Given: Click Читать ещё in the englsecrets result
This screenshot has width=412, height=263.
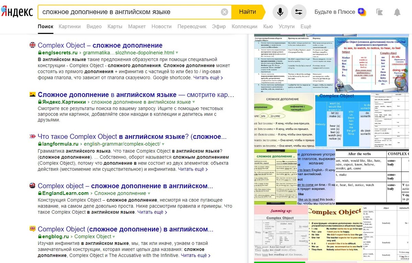Looking at the screenshot, I should click(208, 77).
